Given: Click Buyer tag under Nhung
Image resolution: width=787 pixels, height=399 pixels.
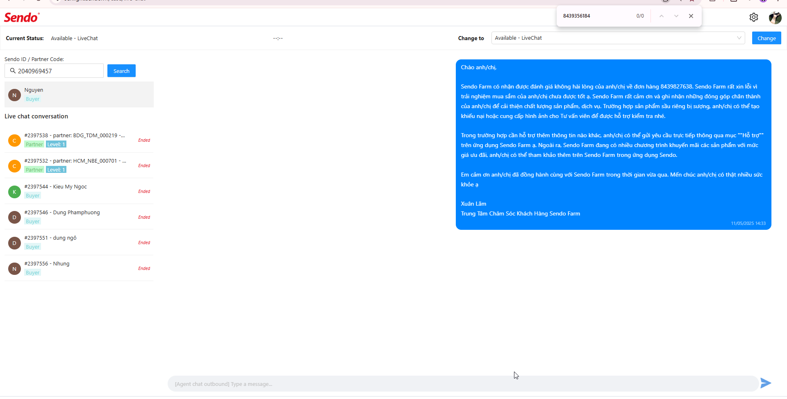Looking at the screenshot, I should pos(33,273).
